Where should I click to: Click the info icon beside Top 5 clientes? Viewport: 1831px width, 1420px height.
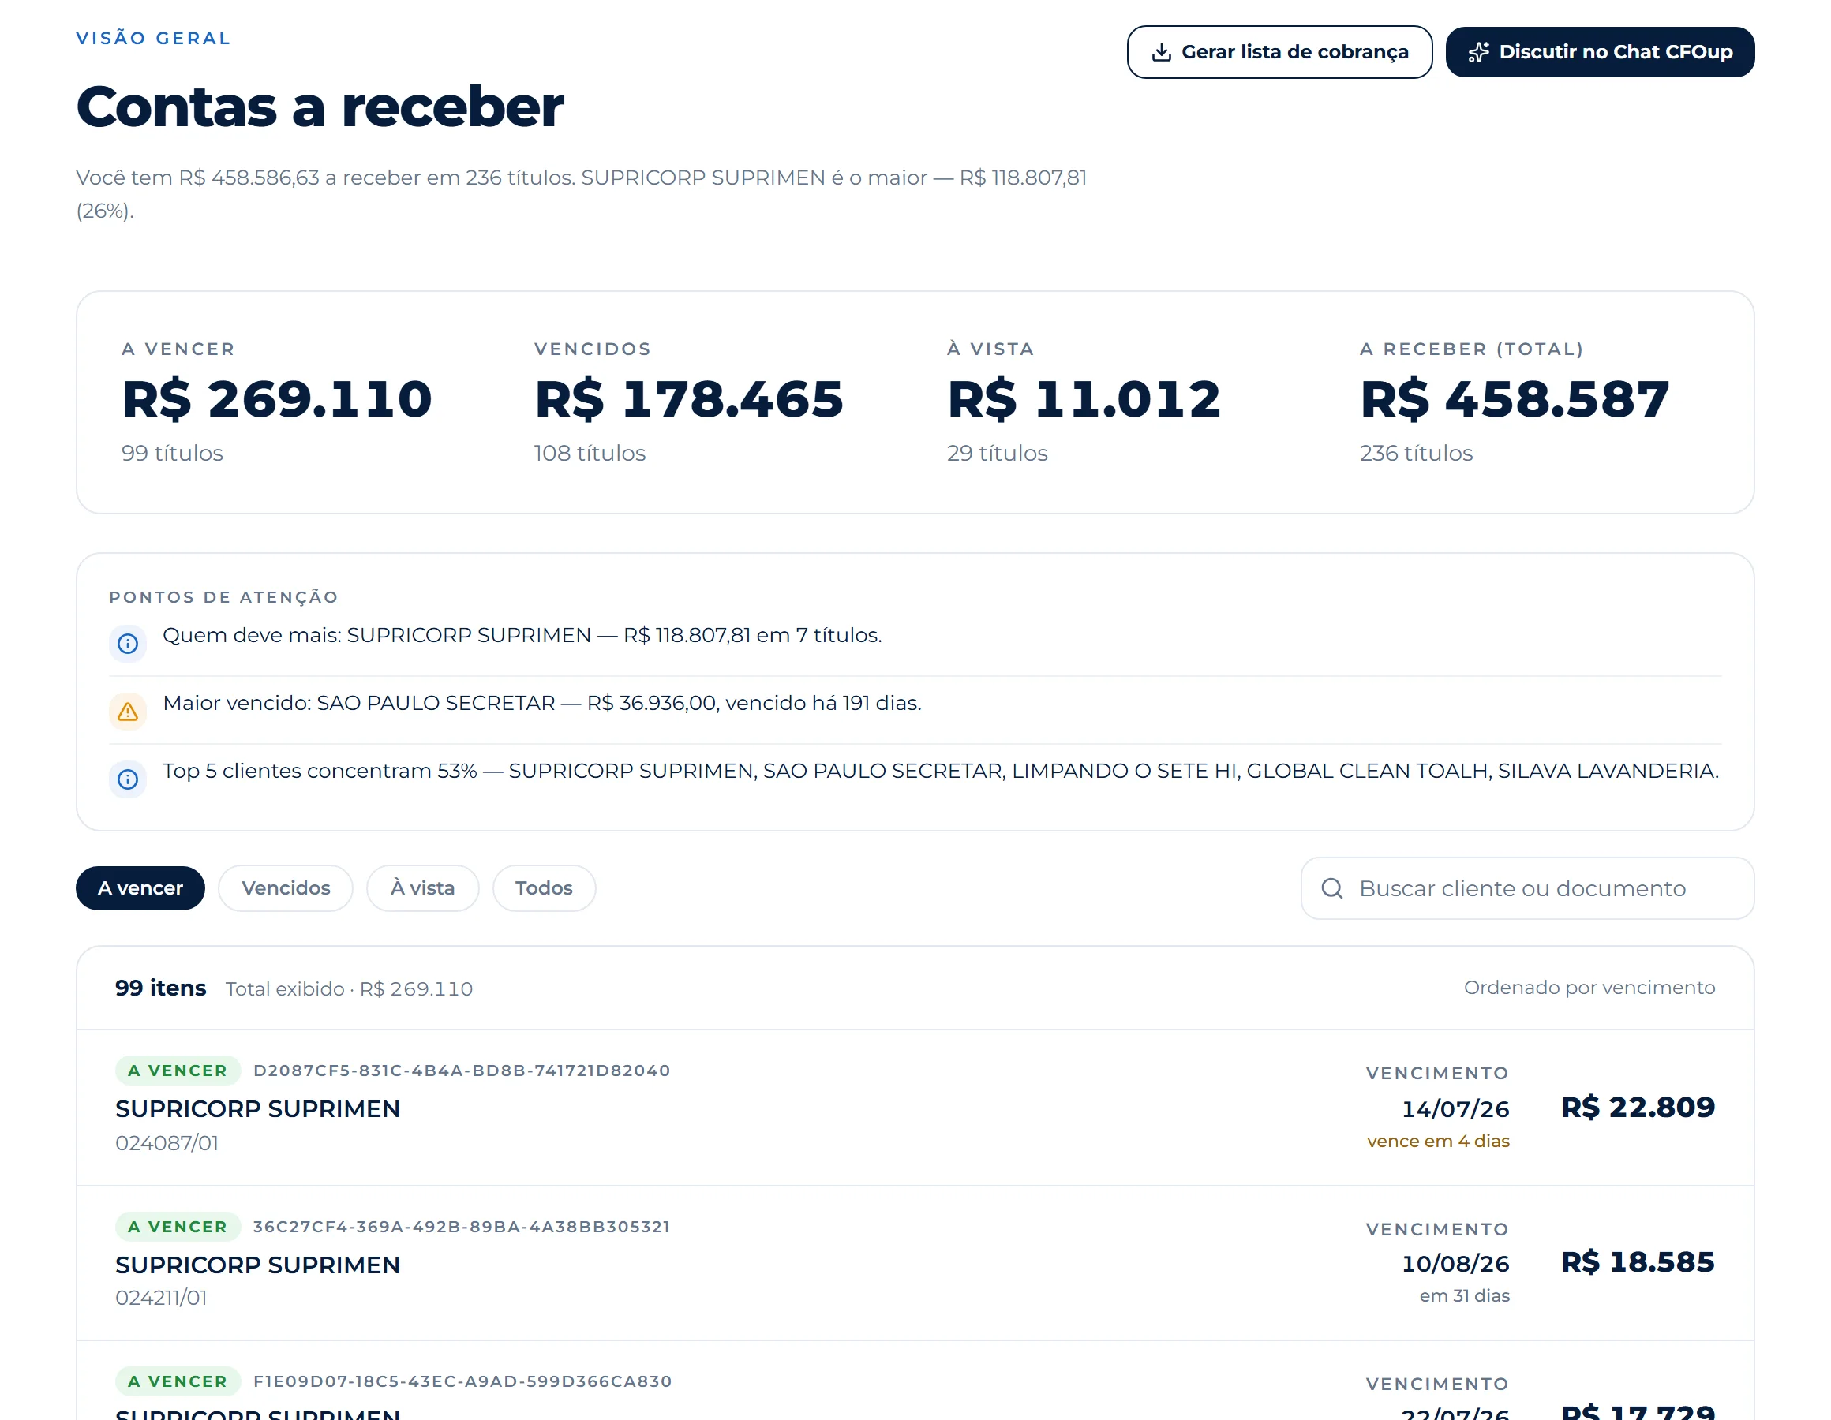[127, 779]
